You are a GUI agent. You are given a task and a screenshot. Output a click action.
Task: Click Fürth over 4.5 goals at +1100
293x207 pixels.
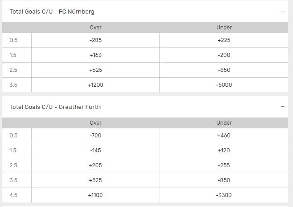pyautogui.click(x=96, y=195)
